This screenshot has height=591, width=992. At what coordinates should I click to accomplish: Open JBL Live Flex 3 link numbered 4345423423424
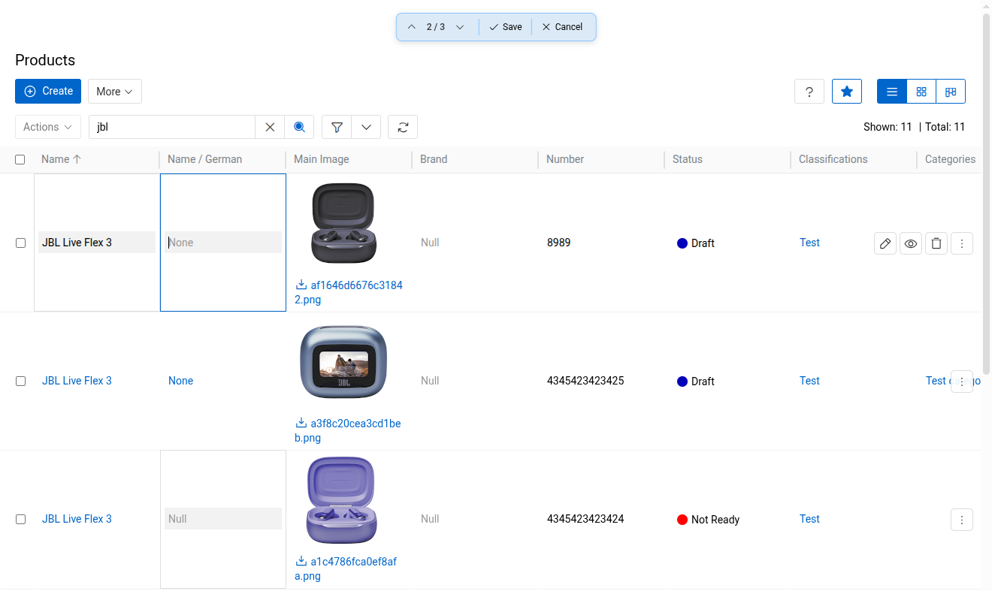[77, 519]
